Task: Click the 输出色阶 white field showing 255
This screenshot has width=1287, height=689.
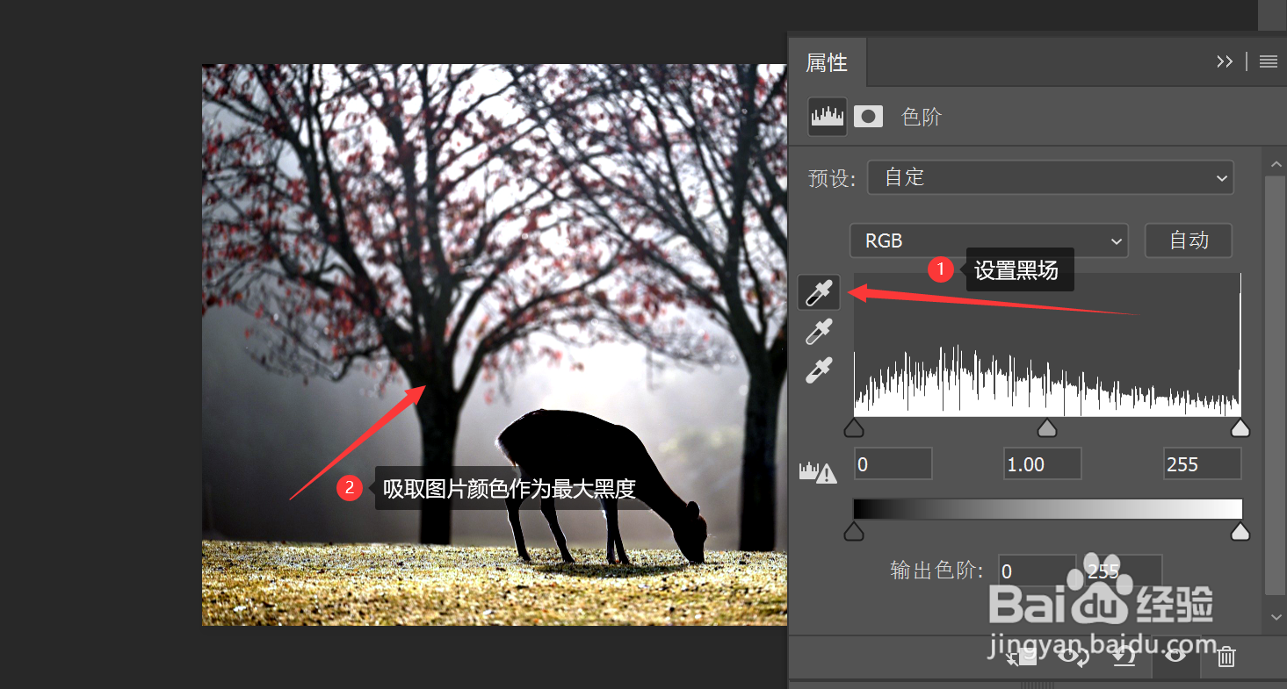Action: 1122,571
